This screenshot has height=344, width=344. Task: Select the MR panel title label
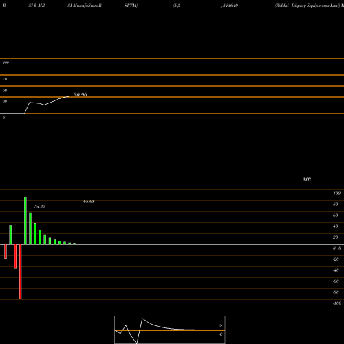click(307, 179)
